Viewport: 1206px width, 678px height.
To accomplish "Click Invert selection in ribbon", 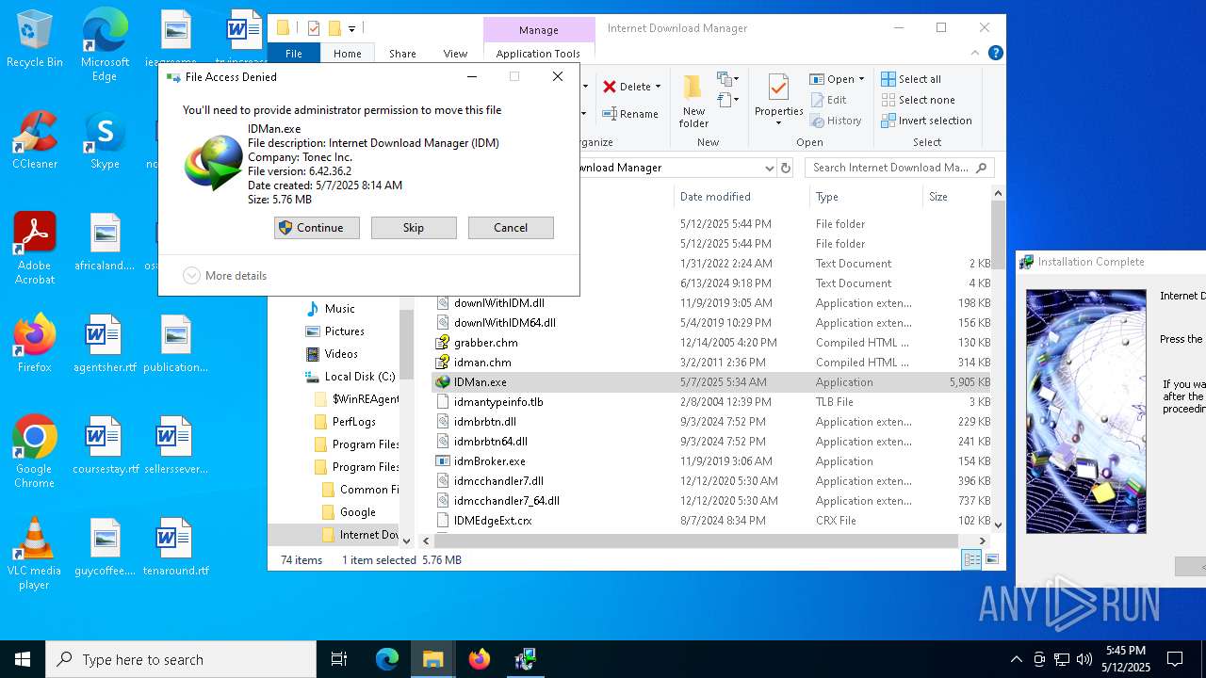I will [x=927, y=121].
